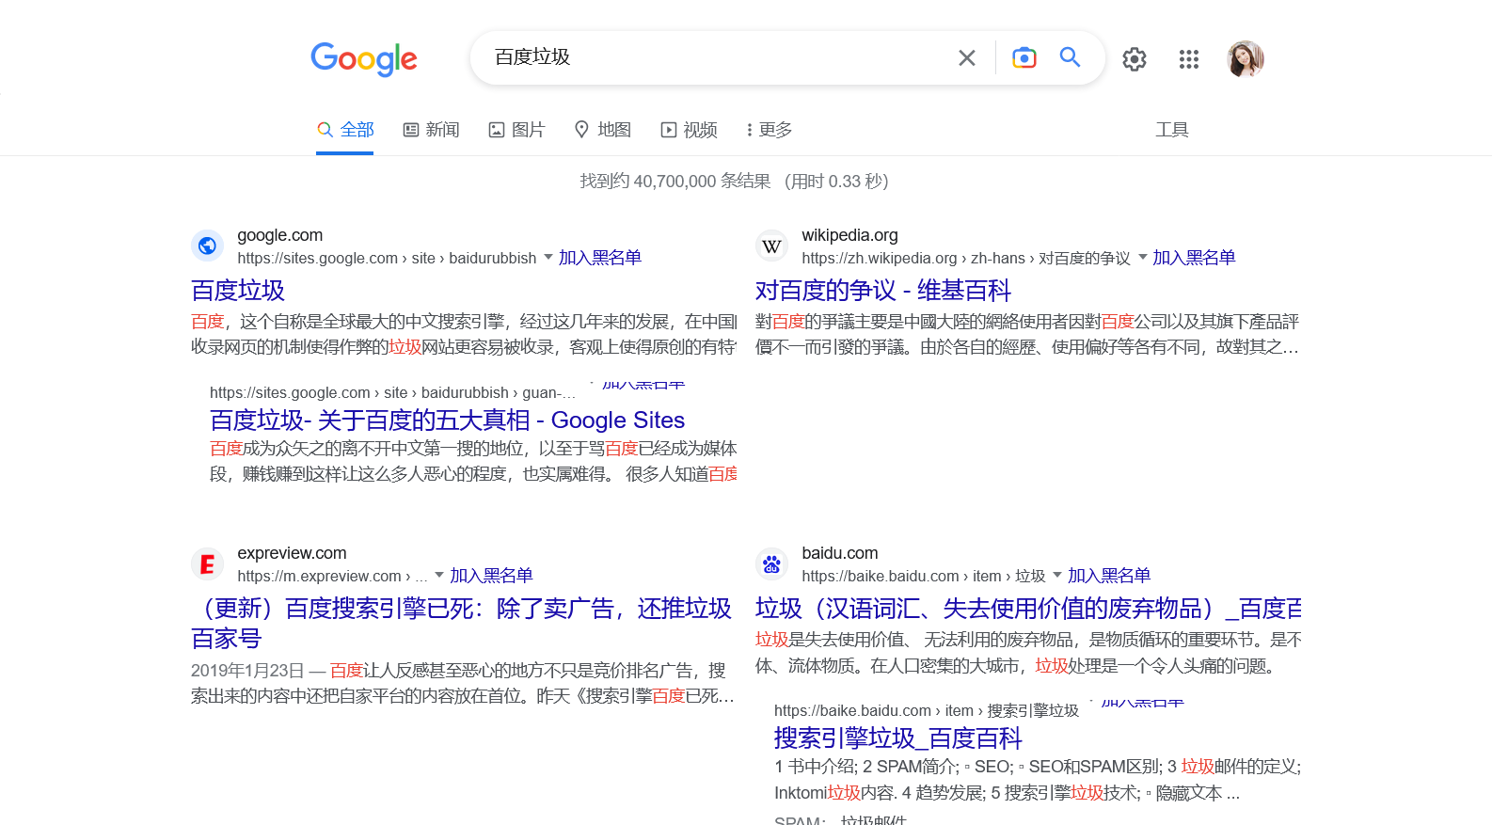Open the 百度垃圾 result title
This screenshot has height=825, width=1492.
click(238, 291)
